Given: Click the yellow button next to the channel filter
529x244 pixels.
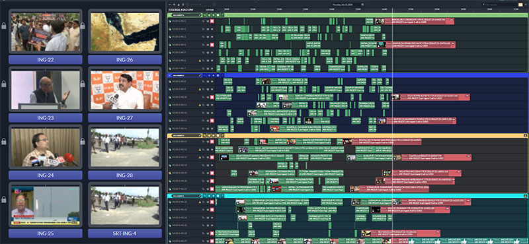Looking at the screenshot, I should click(520, 5).
